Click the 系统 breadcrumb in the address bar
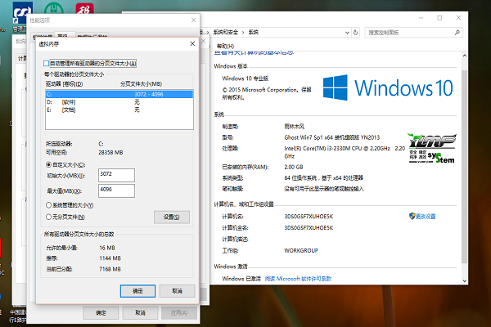This screenshot has width=491, height=327. [x=254, y=32]
